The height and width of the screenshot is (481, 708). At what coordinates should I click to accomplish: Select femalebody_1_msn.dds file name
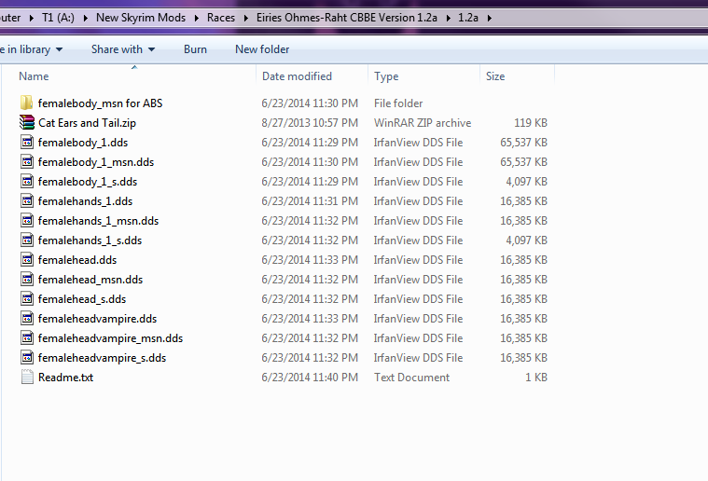pos(96,162)
